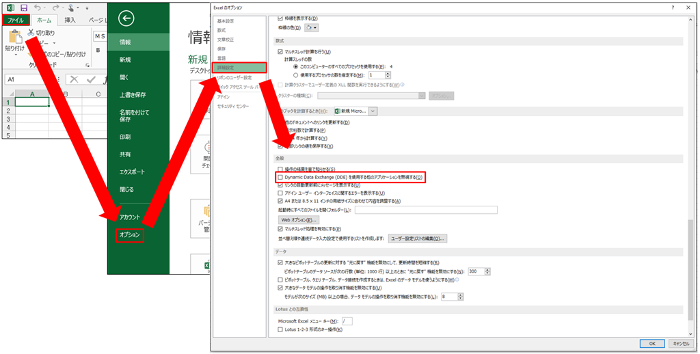This screenshot has height=354, width=700.
Task: Click ユーザー設定リストの編集 button
Action: tap(418, 239)
